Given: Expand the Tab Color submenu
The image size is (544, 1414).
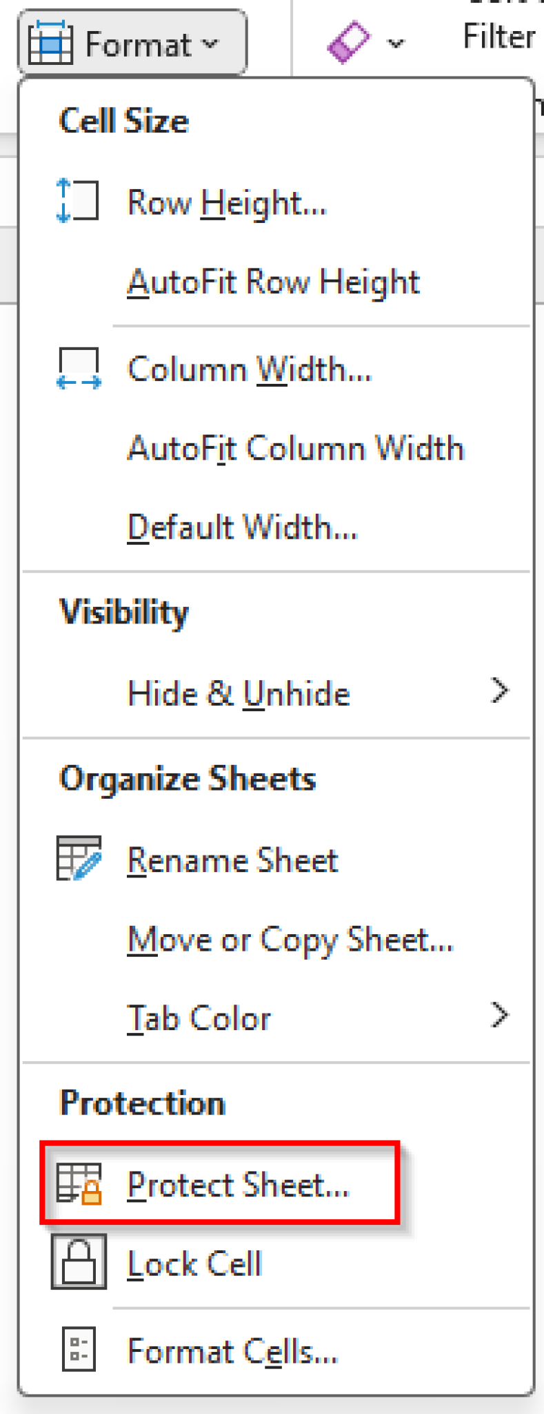Looking at the screenshot, I should pos(198,1016).
